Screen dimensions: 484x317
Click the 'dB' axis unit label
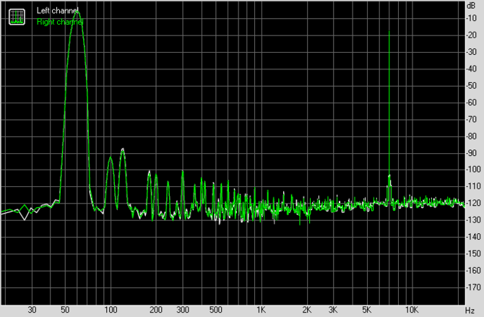click(471, 6)
